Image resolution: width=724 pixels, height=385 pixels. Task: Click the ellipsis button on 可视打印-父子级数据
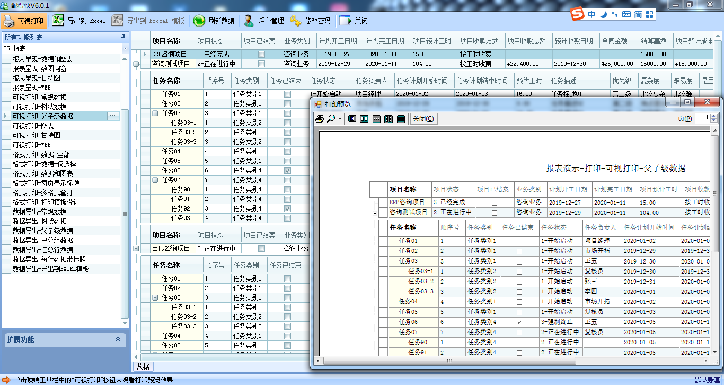pyautogui.click(x=113, y=116)
